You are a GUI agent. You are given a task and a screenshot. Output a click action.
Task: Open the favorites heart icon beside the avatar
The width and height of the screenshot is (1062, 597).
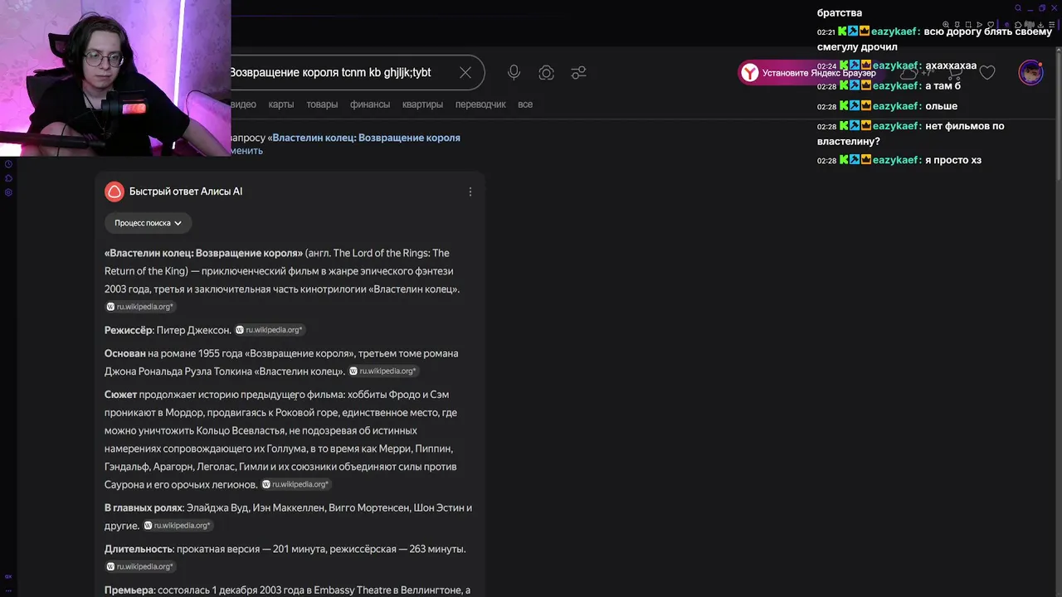click(987, 73)
